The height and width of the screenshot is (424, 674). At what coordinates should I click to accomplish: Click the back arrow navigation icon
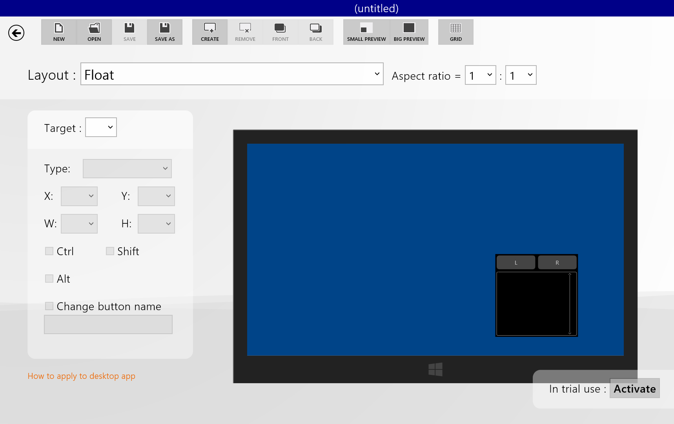[x=16, y=33]
